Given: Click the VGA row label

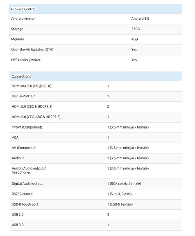Looking at the screenshot, I should point(15,137).
